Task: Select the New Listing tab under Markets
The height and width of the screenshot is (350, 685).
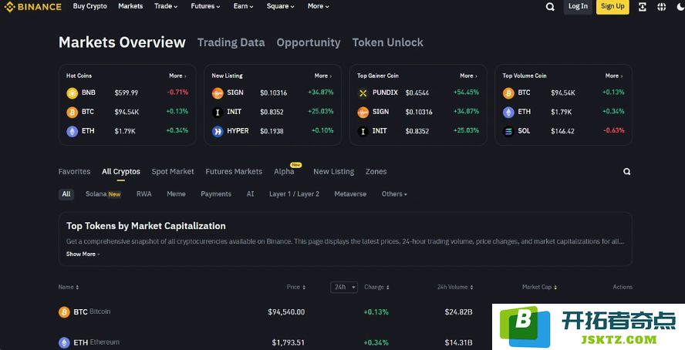Action: point(334,171)
